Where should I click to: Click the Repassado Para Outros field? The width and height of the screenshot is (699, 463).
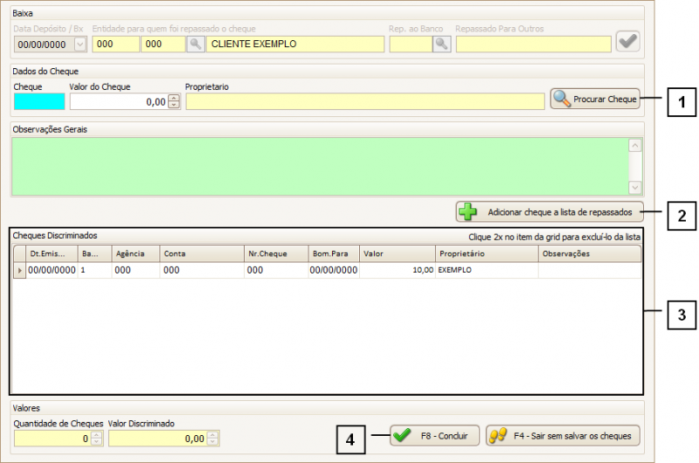533,44
